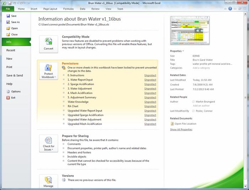The width and height of the screenshot is (249, 190).
Task: Switch to the Home tab
Action: coord(21,9)
